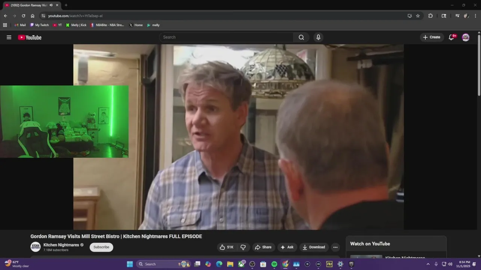Viewport: 481px width, 270px height.
Task: Open YouTube notifications bell
Action: [452, 37]
